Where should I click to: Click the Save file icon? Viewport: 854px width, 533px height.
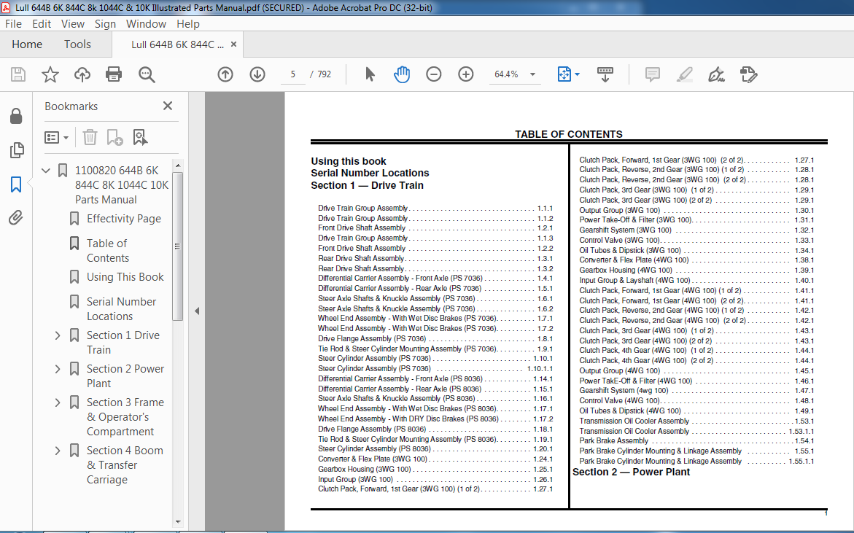tap(18, 74)
